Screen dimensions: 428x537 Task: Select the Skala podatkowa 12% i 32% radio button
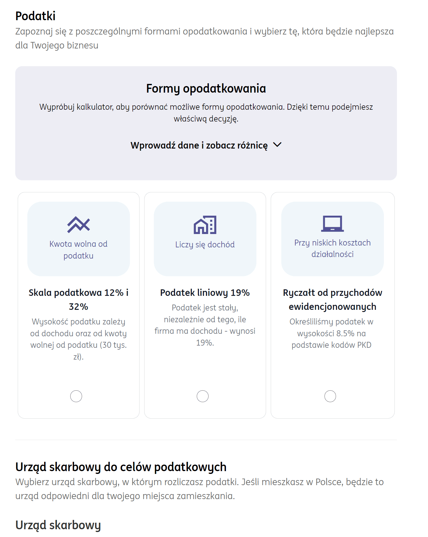[x=76, y=396]
